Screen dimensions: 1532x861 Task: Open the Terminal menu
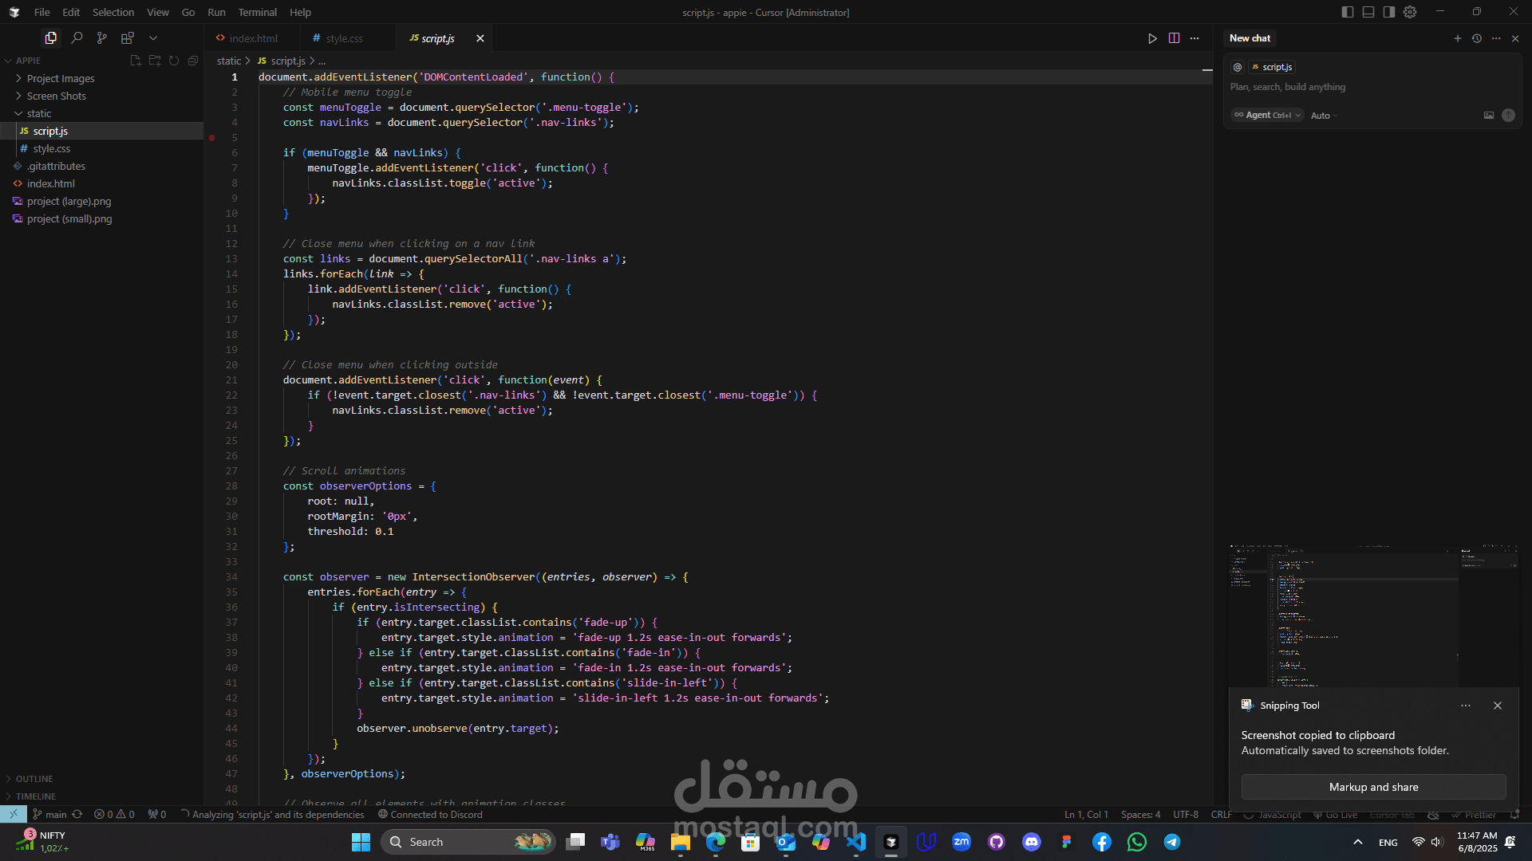coord(257,12)
